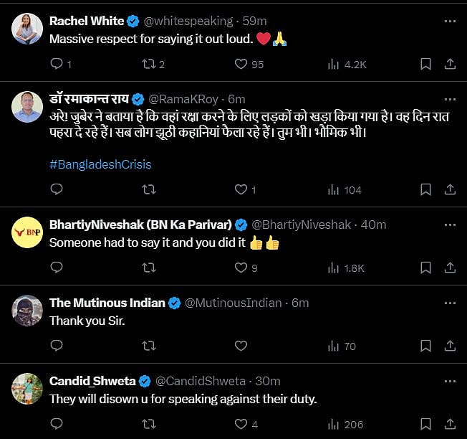Retweet the BhartiyNiveshak reply
This screenshot has height=439, width=467.
[149, 268]
